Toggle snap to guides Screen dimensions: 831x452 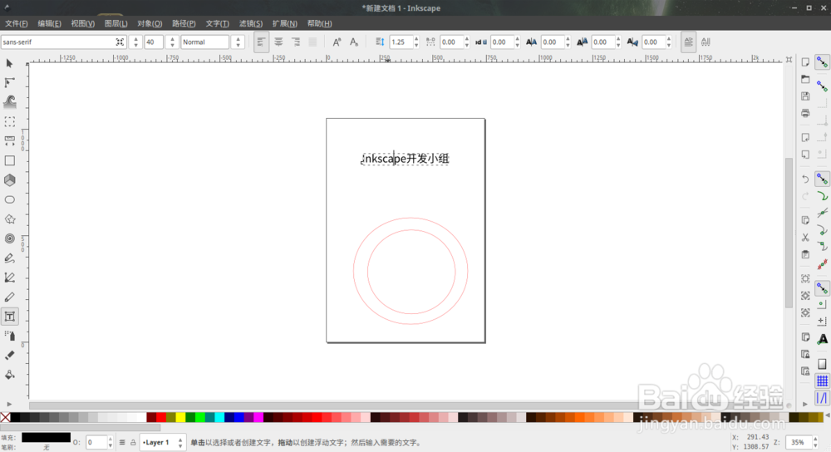point(822,398)
